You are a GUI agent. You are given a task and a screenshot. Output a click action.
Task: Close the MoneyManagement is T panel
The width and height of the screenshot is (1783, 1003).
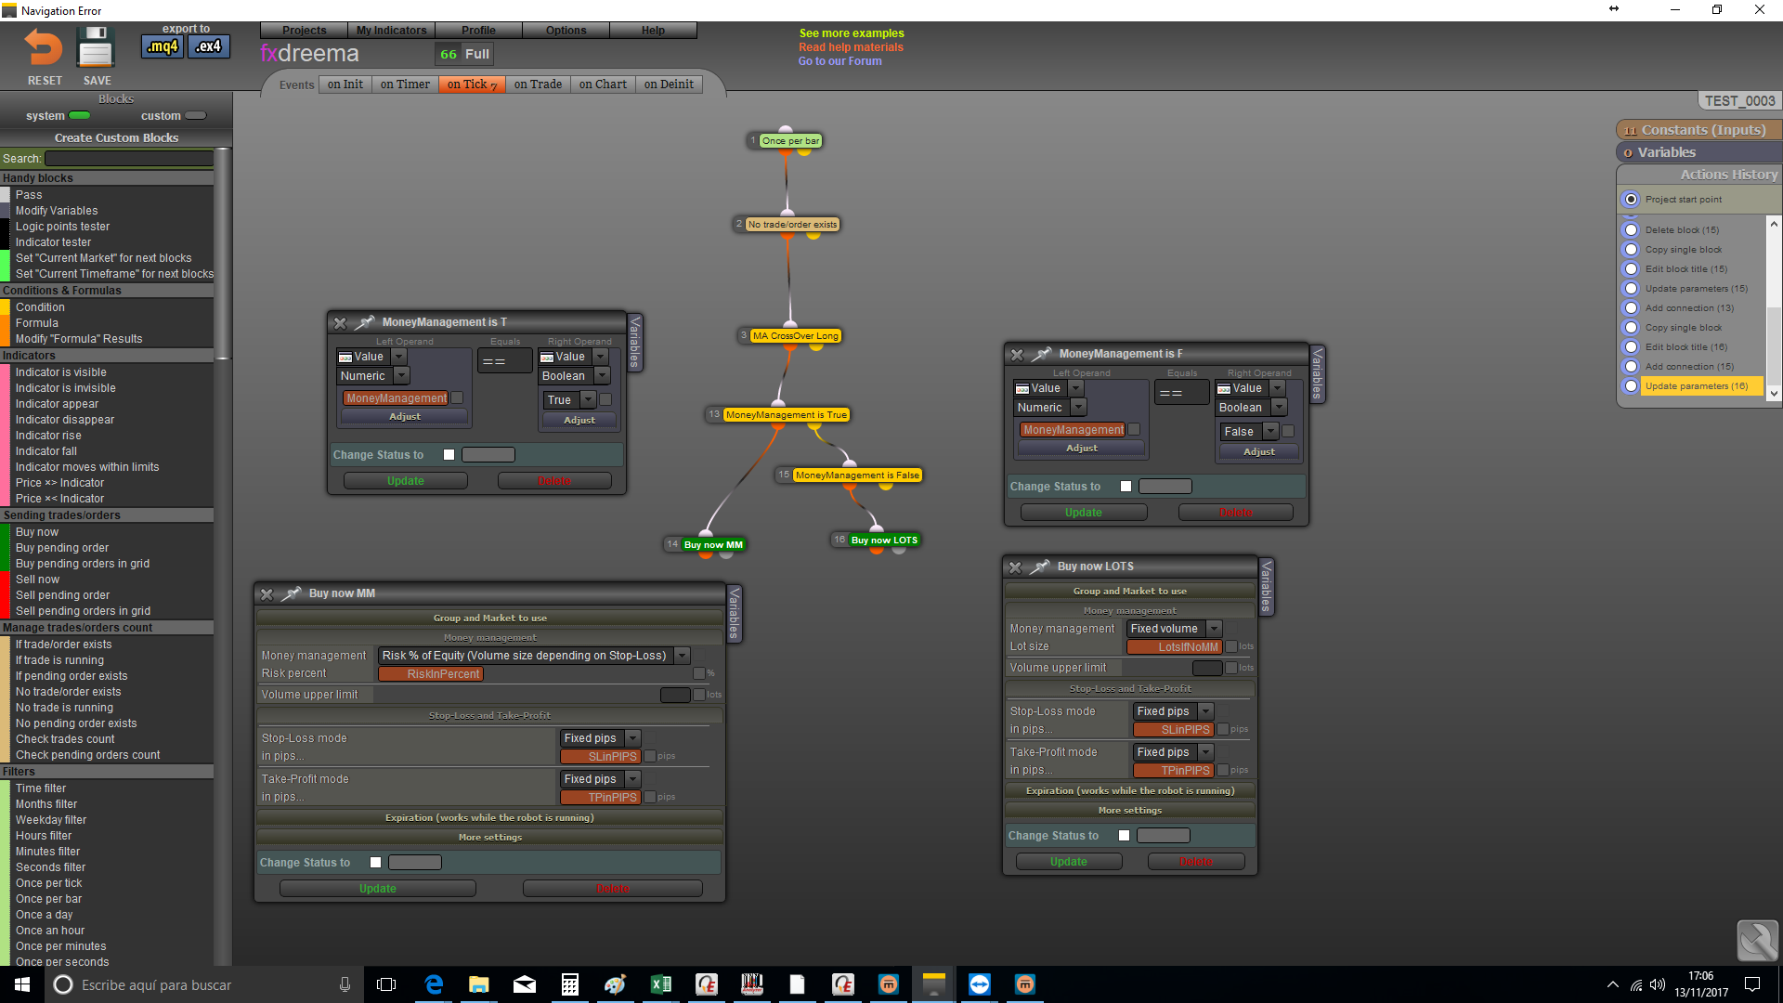click(x=340, y=323)
